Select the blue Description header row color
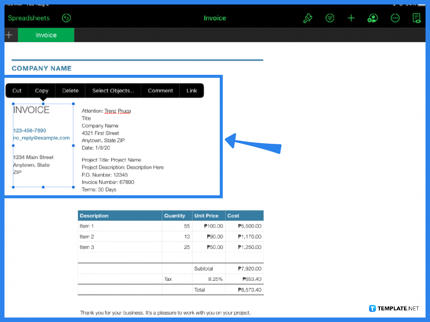This screenshot has width=430, height=322. [119, 216]
